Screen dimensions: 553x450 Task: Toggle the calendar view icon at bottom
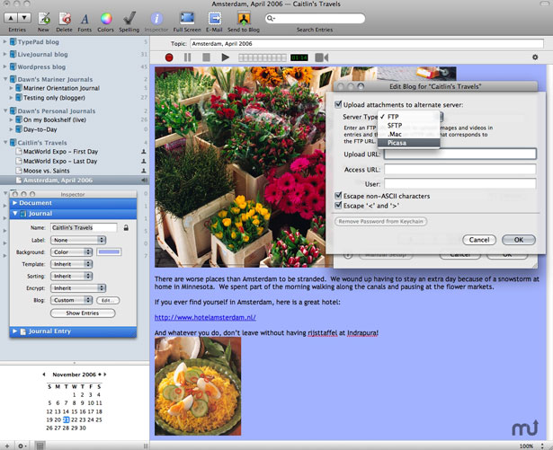click(40, 446)
